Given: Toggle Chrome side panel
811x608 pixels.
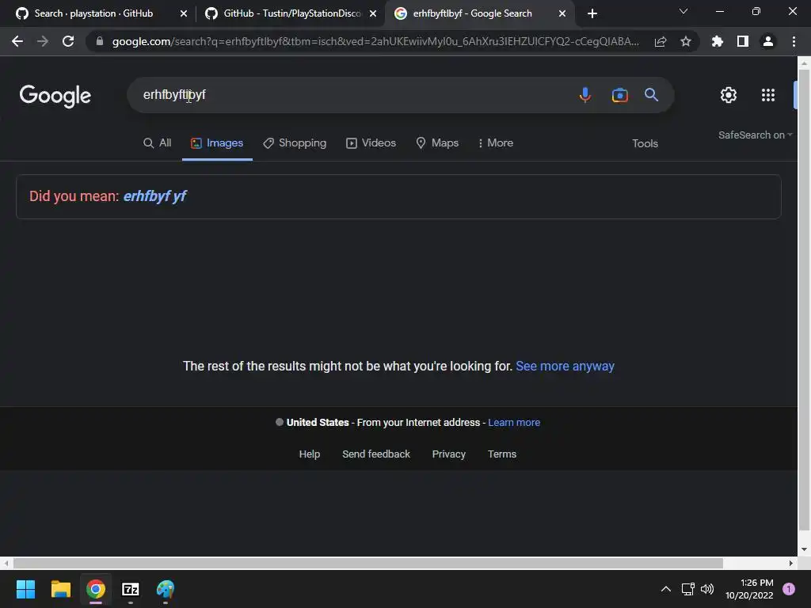Looking at the screenshot, I should pos(743,41).
